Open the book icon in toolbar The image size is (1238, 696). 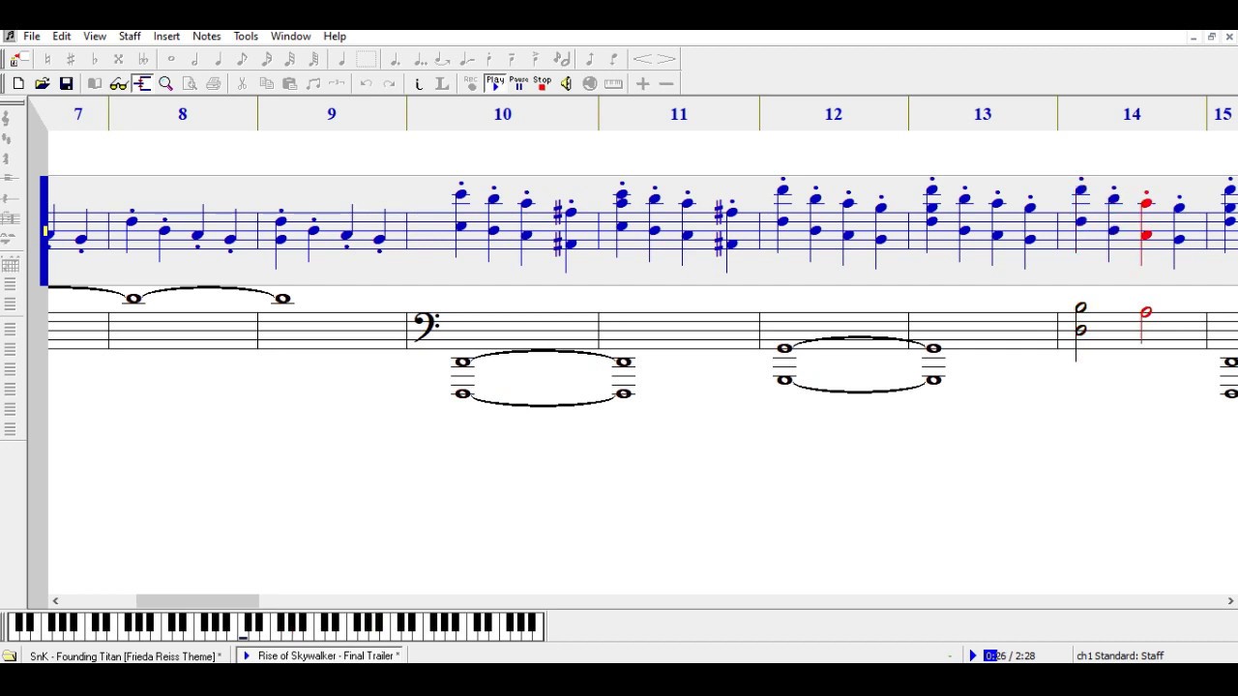[x=95, y=84]
